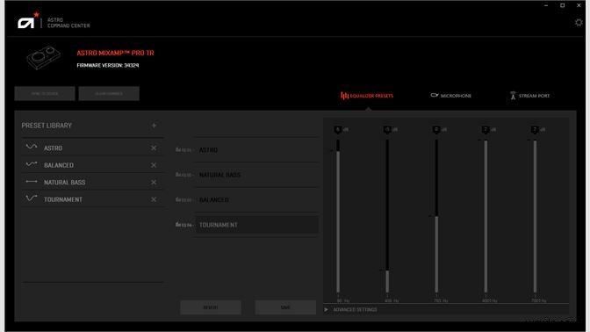Image resolution: width=590 pixels, height=332 pixels.
Task: Click the MixAmp Pro TR device image
Action: [43, 58]
